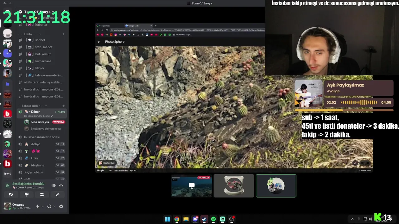This screenshot has height=224, width=399.
Task: Collapse the Sohbet odaları category
Action: tap(32, 106)
